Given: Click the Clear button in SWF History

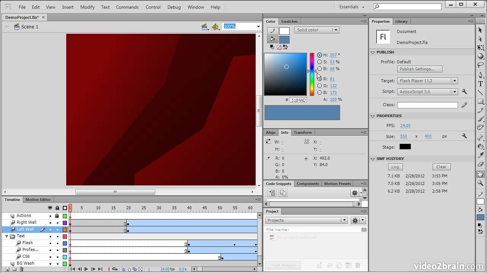Looking at the screenshot, I should (x=441, y=167).
